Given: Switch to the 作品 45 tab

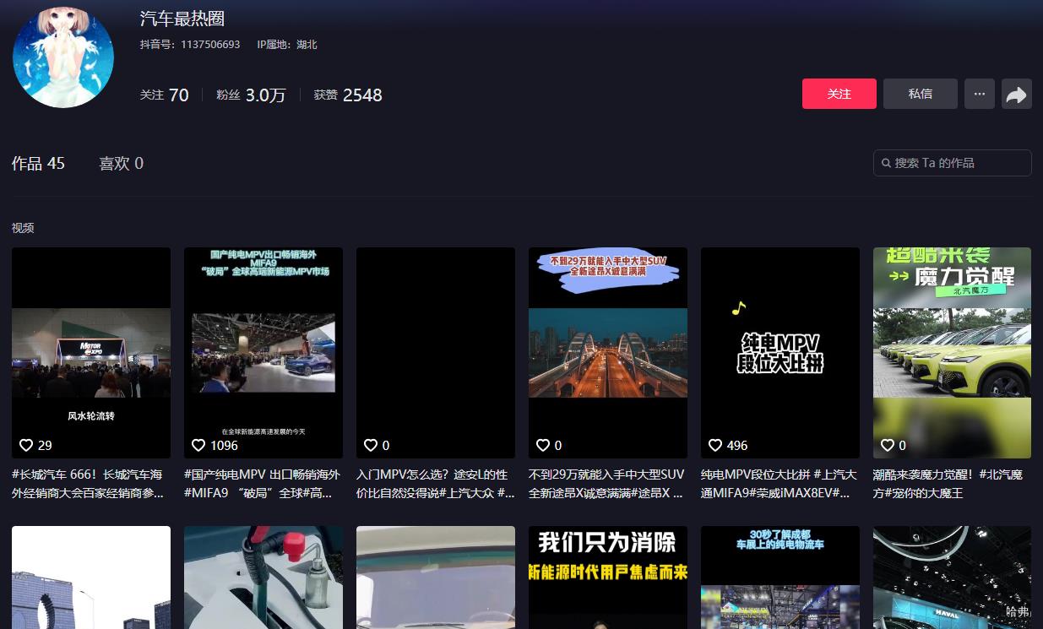Looking at the screenshot, I should pyautogui.click(x=38, y=163).
